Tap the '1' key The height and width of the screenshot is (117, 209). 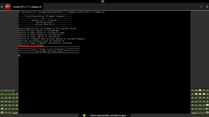point(2,97)
